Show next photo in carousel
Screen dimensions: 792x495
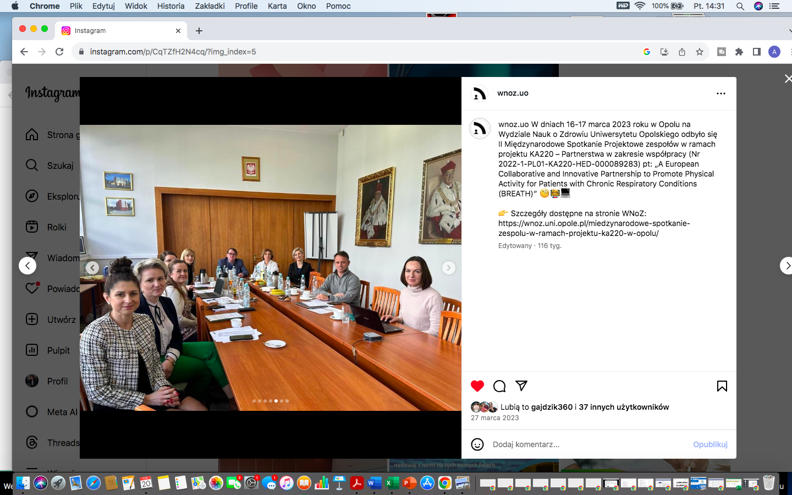coord(449,268)
